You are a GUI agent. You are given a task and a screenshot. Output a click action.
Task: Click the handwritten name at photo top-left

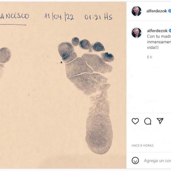click(x=15, y=16)
